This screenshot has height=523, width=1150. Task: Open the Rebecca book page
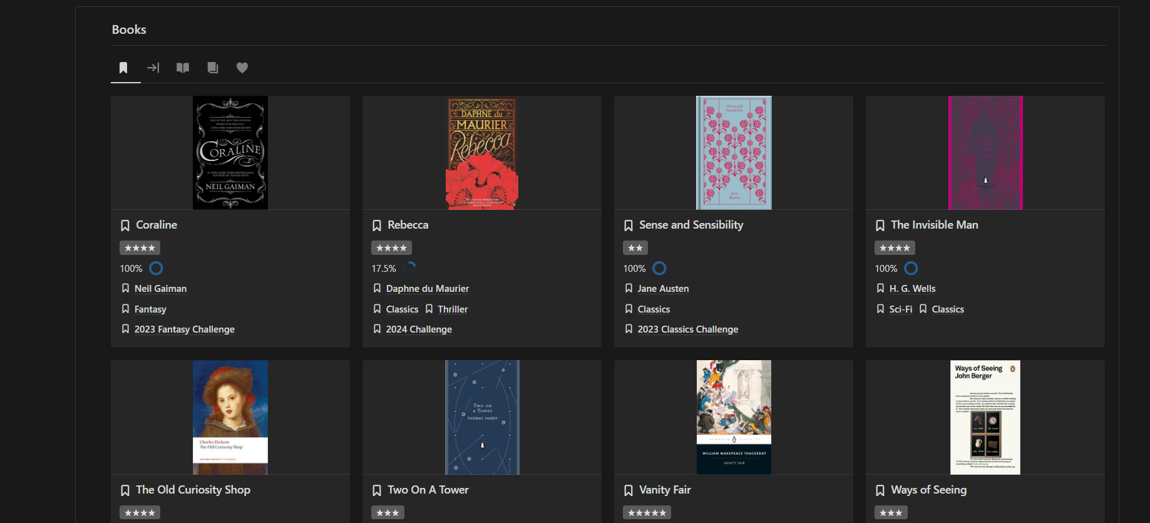[408, 225]
